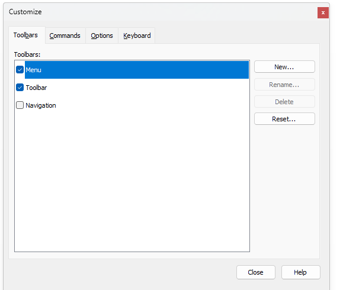The image size is (343, 290).
Task: Click the disabled Rename... button
Action: (284, 85)
